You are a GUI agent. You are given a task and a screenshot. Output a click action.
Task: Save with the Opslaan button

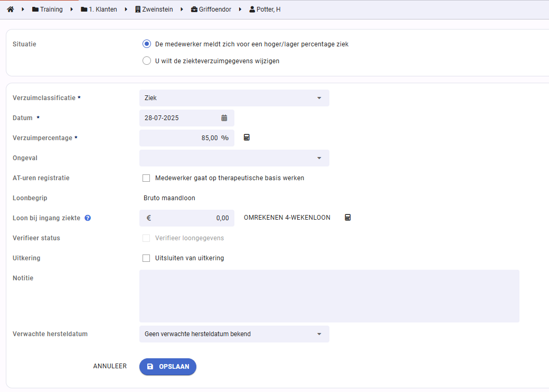click(x=168, y=367)
